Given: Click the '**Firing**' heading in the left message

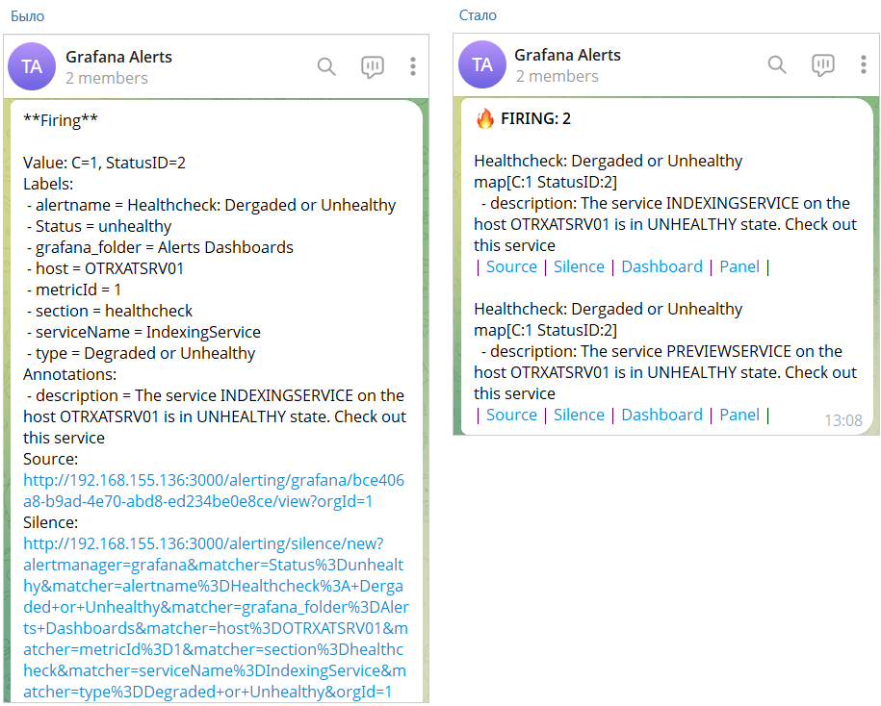Looking at the screenshot, I should [60, 120].
